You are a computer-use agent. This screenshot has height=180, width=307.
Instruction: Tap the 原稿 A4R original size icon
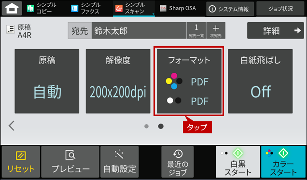(x=11, y=29)
